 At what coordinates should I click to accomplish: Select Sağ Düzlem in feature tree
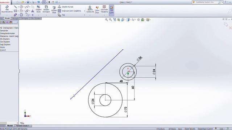(x=5, y=44)
